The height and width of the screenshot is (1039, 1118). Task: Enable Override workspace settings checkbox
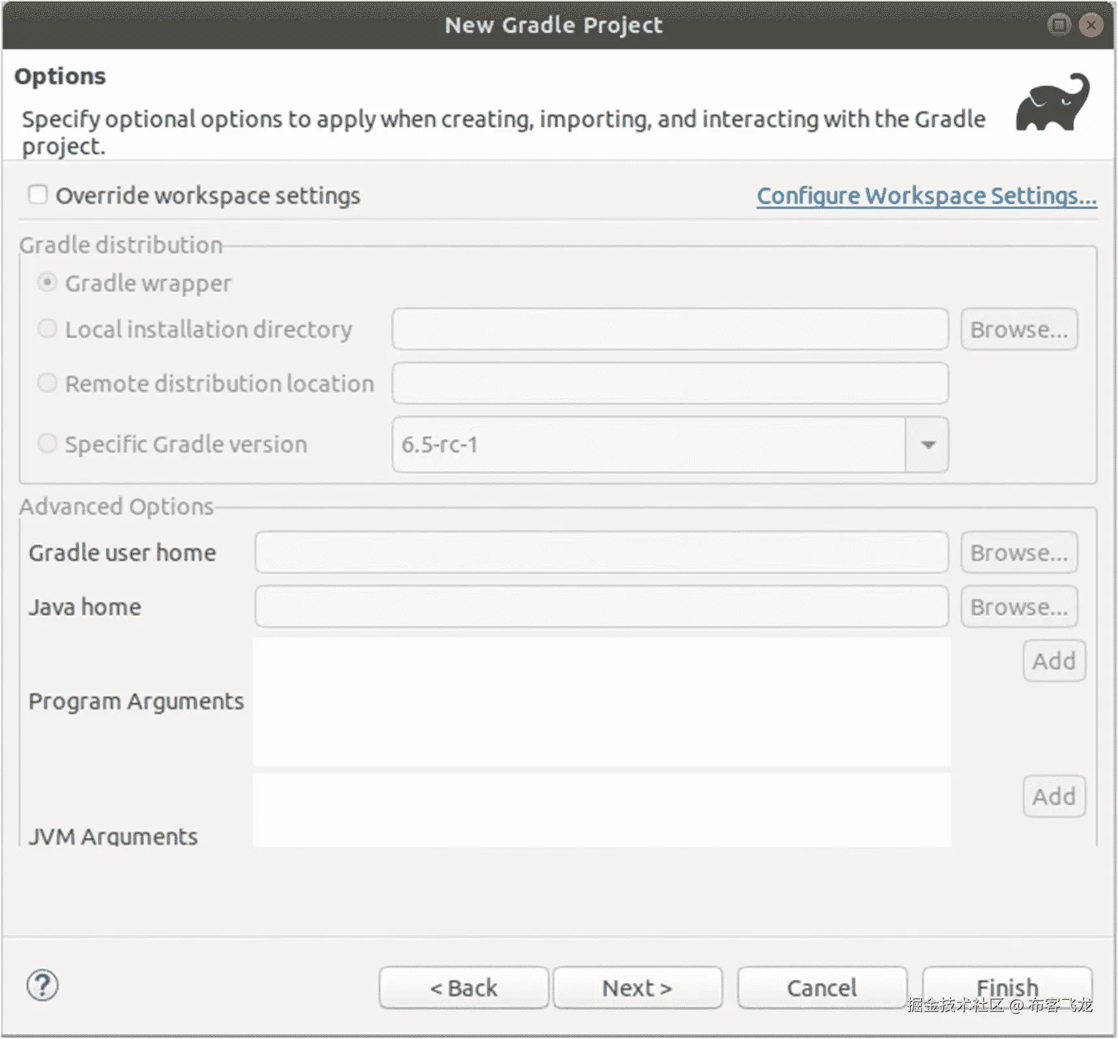(38, 194)
